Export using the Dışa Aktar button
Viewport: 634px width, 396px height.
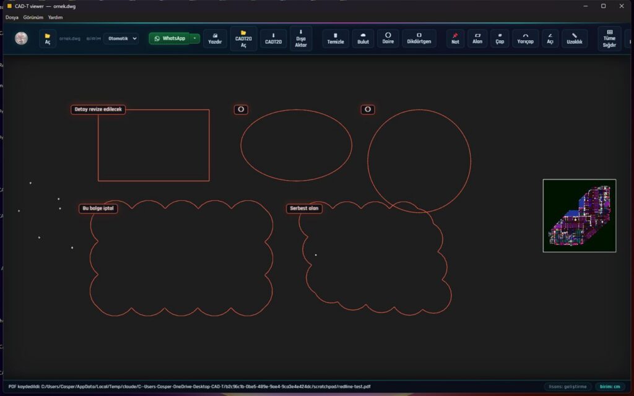click(301, 39)
